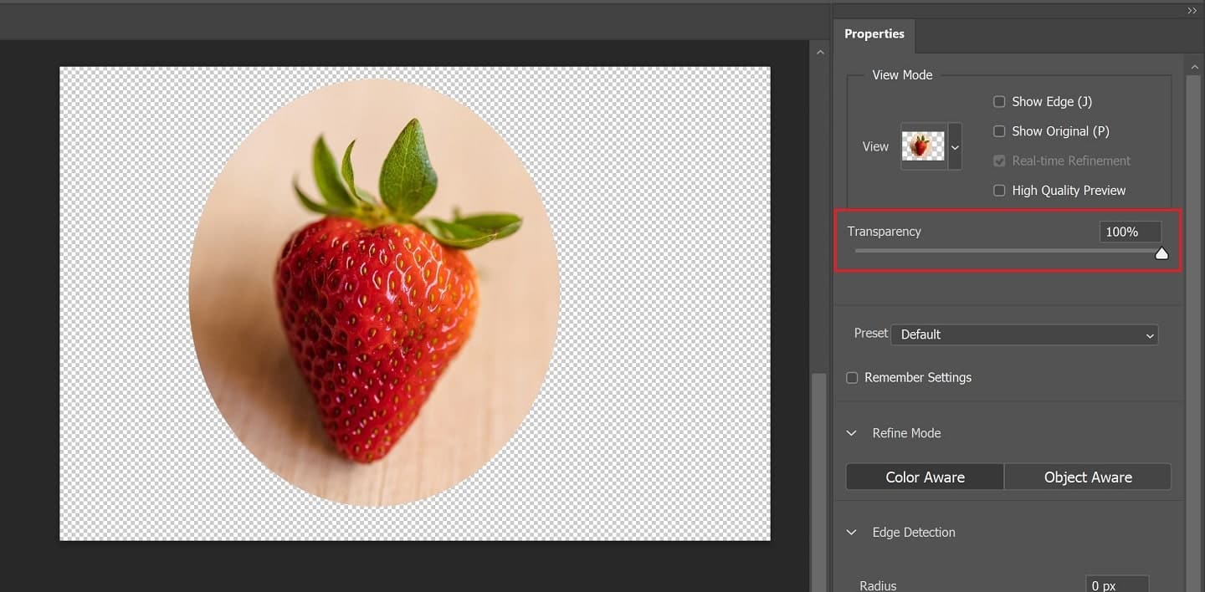Collapse the panel dock with double-arrow icon
This screenshot has width=1205, height=592.
point(1192,10)
